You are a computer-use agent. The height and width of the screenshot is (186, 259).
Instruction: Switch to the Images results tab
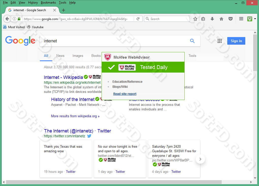tap(78, 56)
